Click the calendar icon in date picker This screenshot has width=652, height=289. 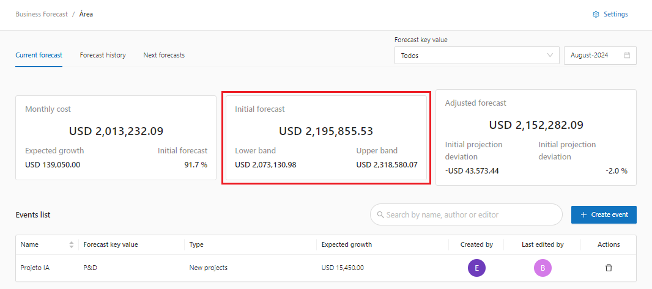point(627,56)
